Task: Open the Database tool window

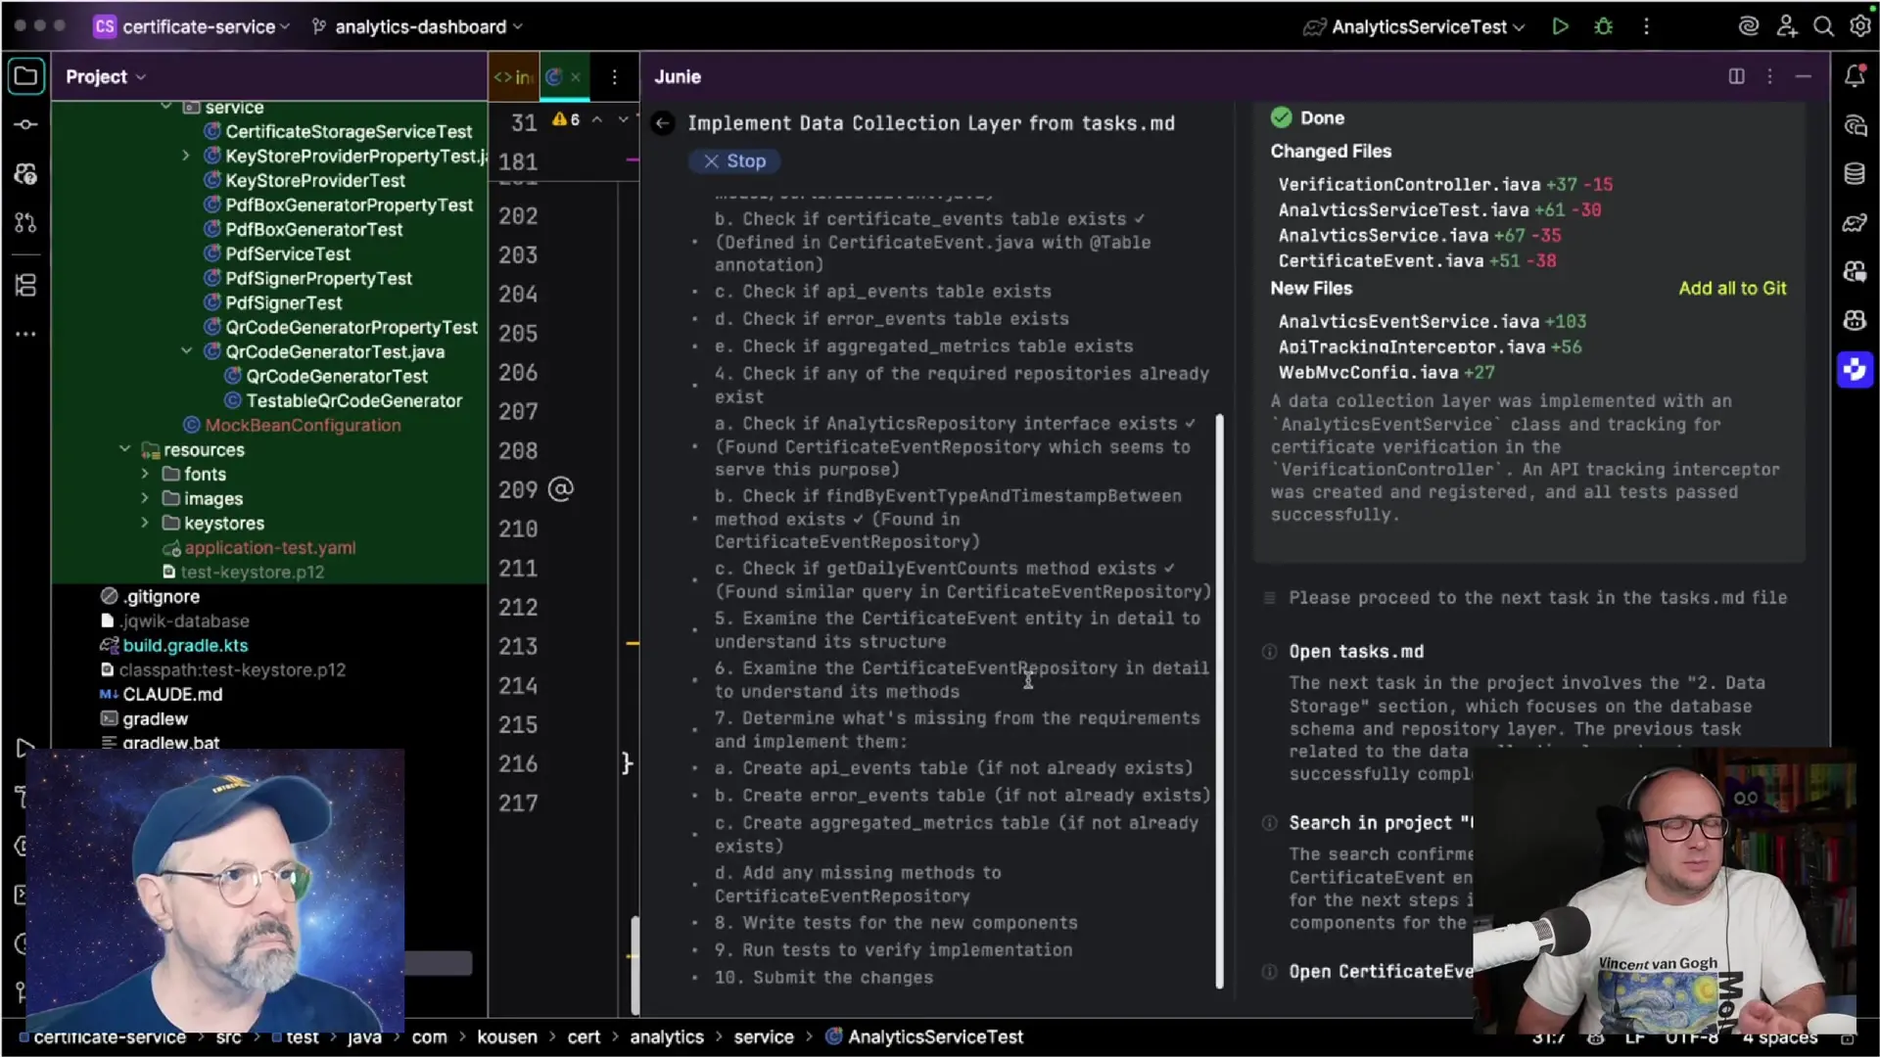Action: tap(1855, 174)
